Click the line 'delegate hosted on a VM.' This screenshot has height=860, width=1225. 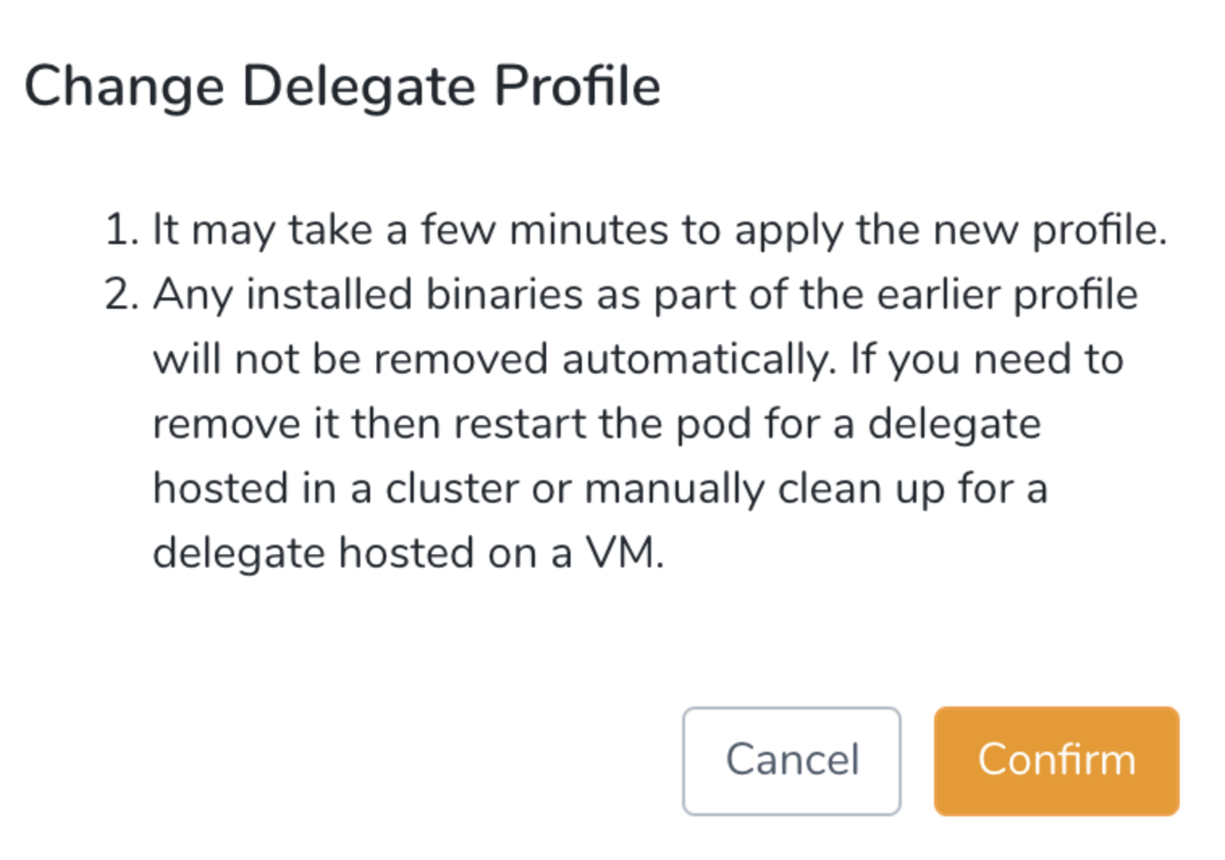coord(409,554)
